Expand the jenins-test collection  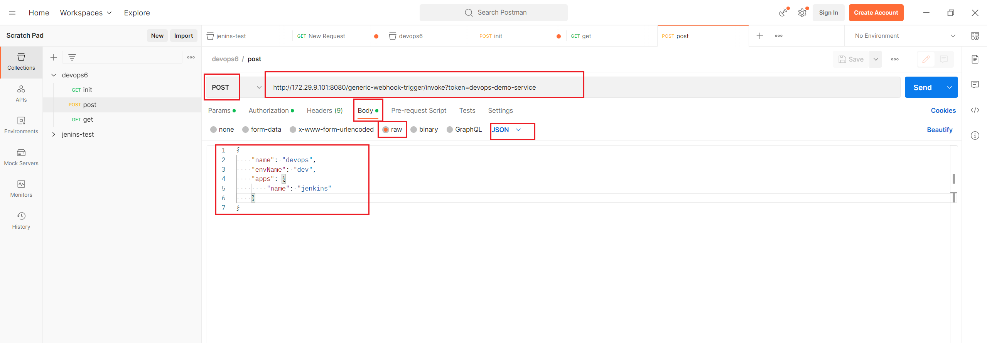[x=54, y=134]
